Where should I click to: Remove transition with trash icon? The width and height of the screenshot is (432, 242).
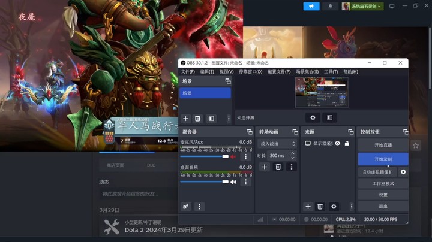tap(278, 167)
